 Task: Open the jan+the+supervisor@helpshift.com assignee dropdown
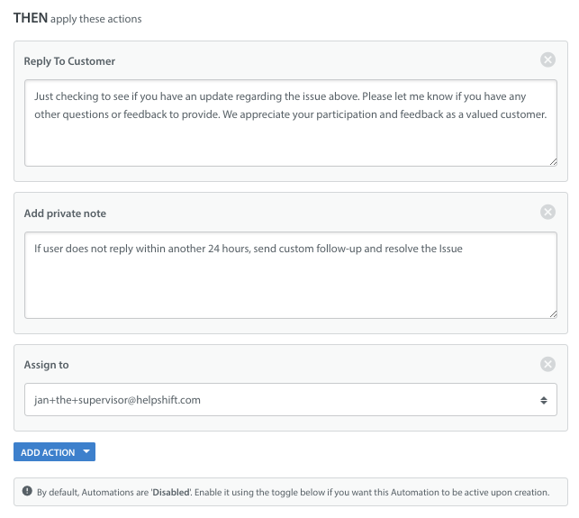(290, 400)
